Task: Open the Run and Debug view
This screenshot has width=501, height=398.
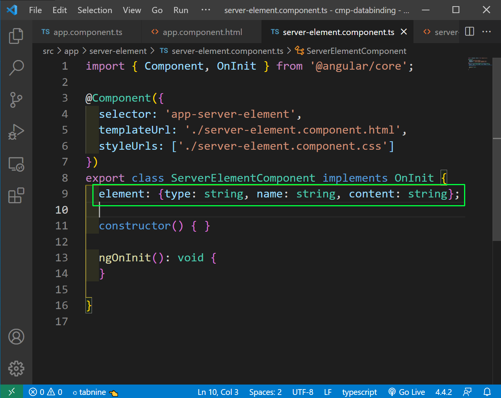Action: (16, 132)
